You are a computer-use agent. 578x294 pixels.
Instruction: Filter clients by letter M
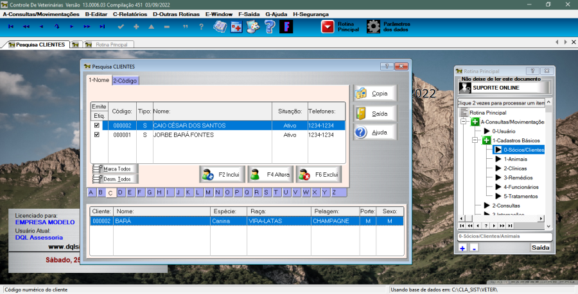pyautogui.click(x=209, y=192)
